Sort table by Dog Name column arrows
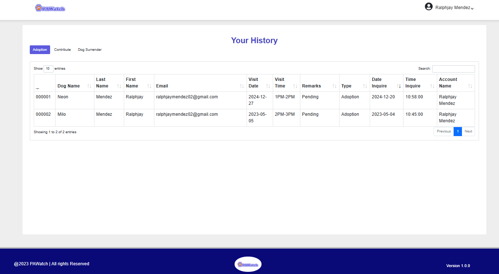Viewport: 499px width, 274px height. point(89,86)
